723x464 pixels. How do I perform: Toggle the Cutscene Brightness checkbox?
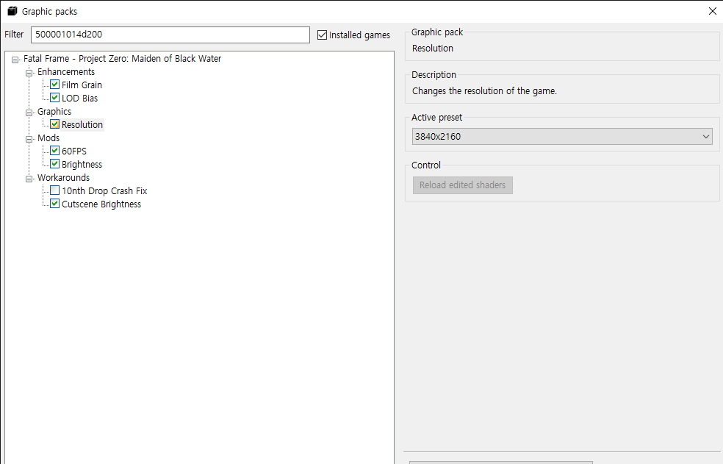pos(55,204)
